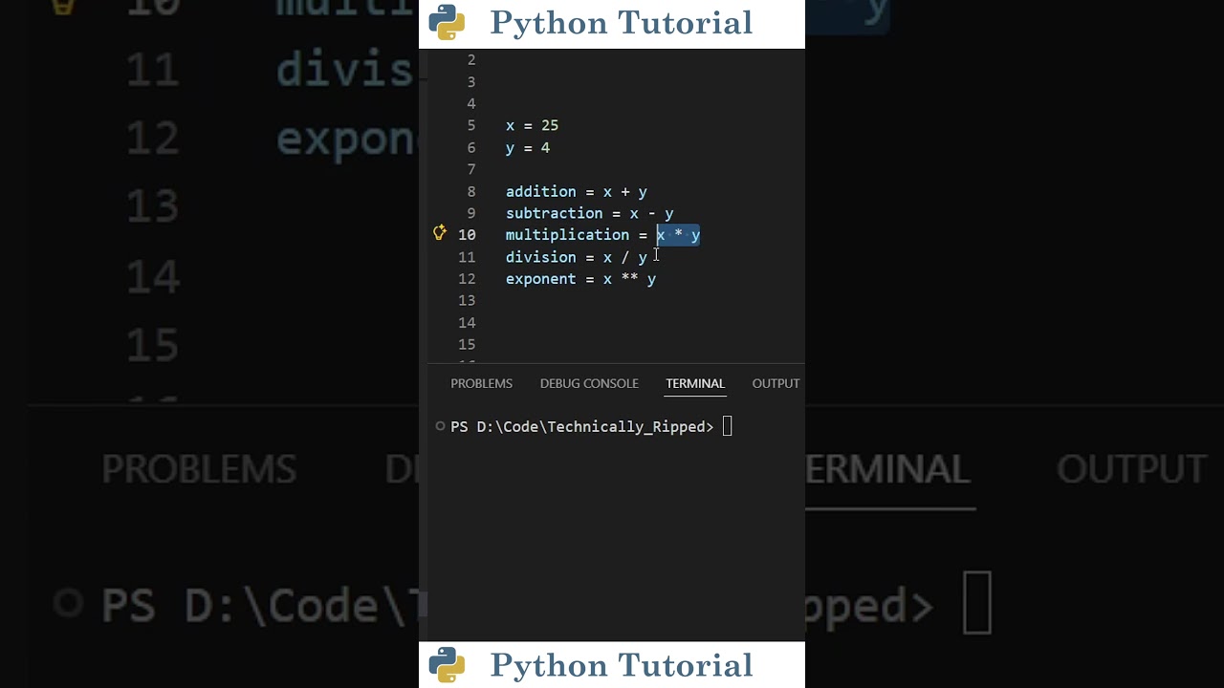Click the terminal prompt PS D:\Code\Technically_Ripped>
This screenshot has width=1224, height=688.
[x=581, y=426]
